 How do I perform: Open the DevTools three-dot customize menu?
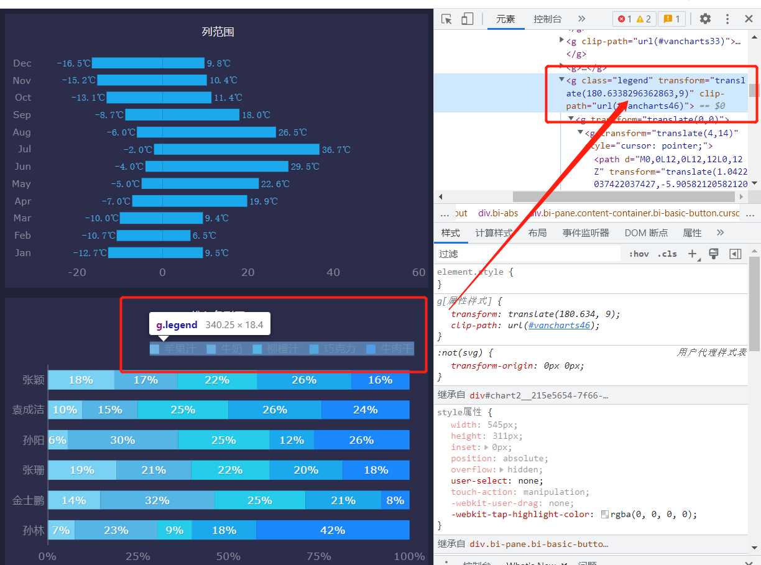[x=727, y=19]
